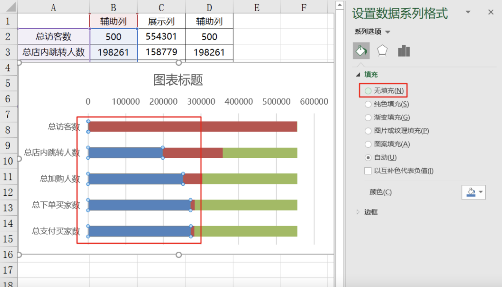
Task: Open the Fill & Line paint bucket tab
Action: tap(361, 51)
